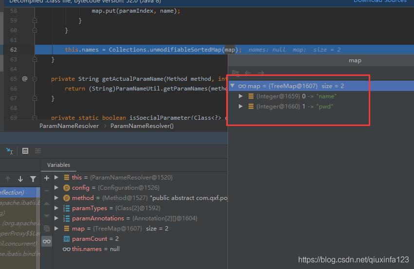
Task: Click the filter funnel icon in Frames
Action: [33, 179]
